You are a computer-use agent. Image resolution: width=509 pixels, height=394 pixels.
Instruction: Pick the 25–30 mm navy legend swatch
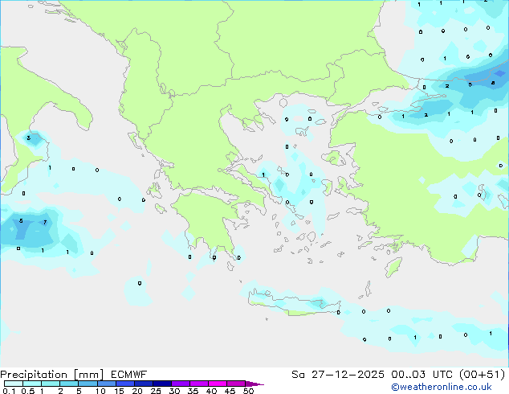click(161, 384)
